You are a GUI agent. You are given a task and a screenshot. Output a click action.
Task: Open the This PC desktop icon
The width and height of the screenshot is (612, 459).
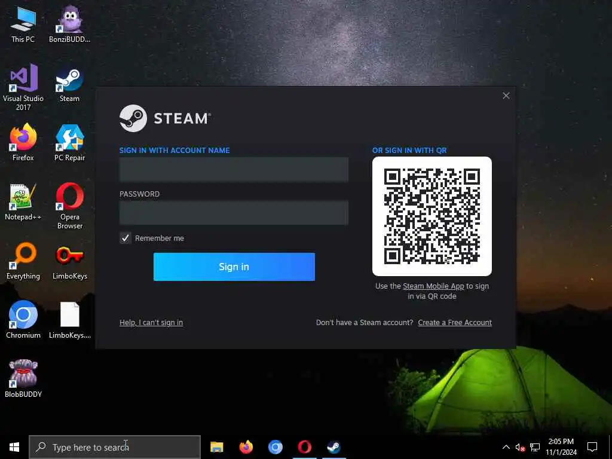pos(23,24)
